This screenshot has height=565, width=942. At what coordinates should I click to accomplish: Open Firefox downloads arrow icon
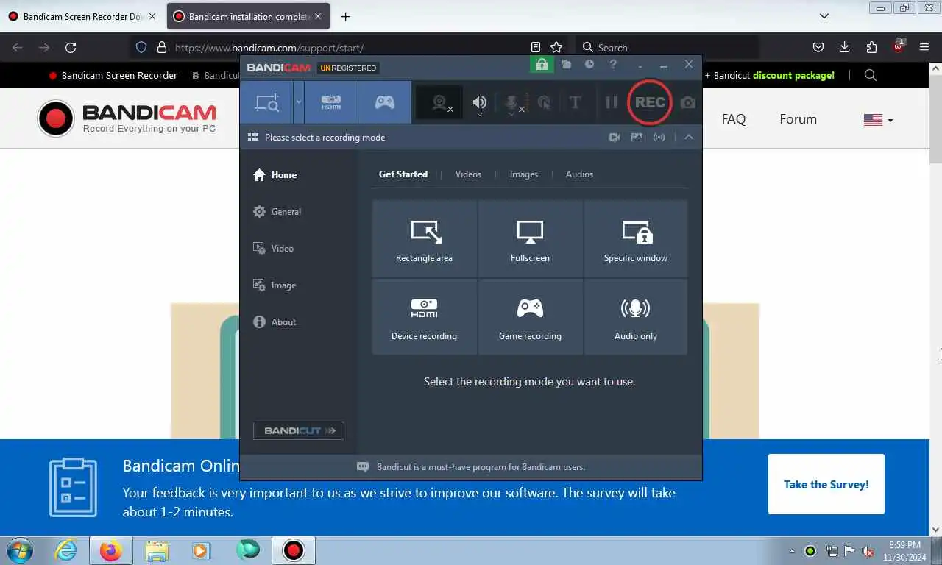pos(845,47)
